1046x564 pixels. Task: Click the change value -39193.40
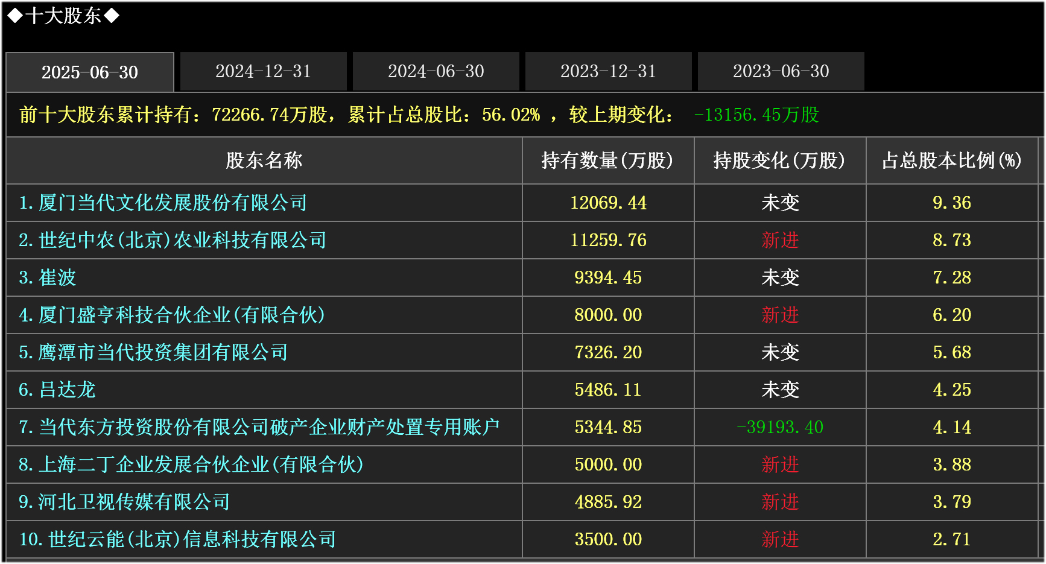click(x=780, y=427)
